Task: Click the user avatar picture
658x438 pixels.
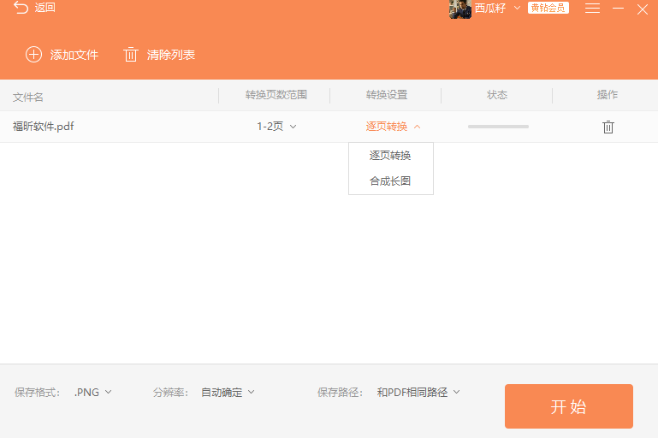Action: coord(460,9)
